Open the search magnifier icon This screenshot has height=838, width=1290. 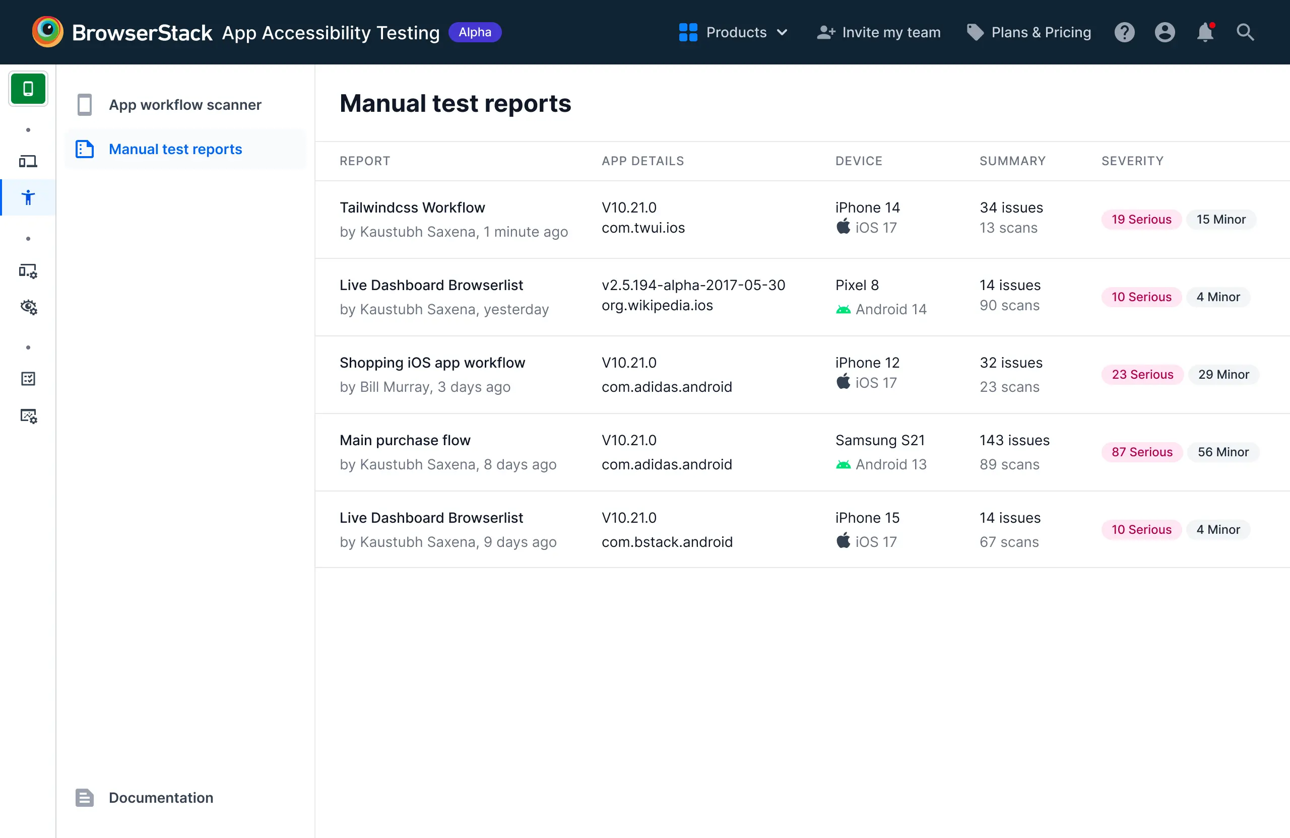(x=1245, y=33)
